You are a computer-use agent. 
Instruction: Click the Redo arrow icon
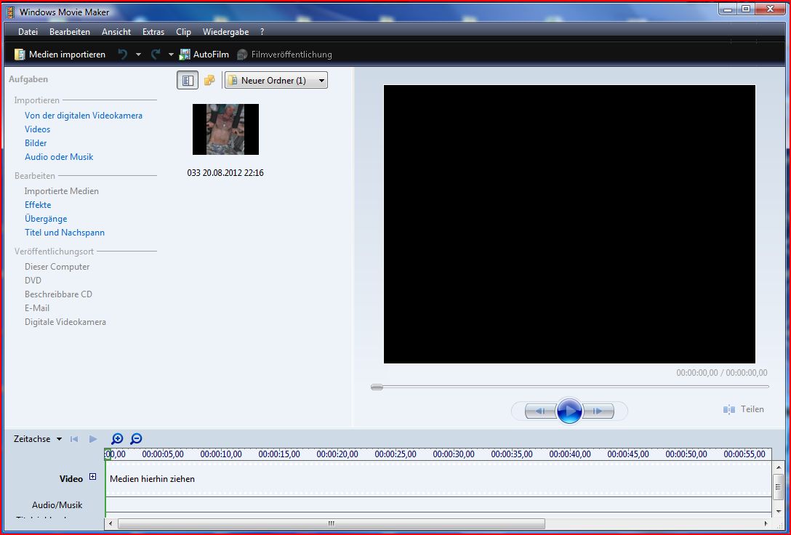coord(156,55)
